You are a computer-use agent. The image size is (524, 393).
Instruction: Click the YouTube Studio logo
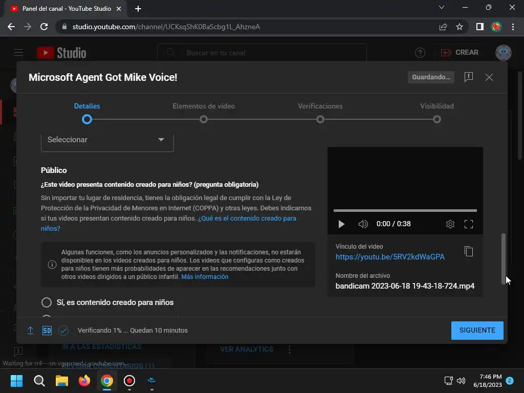tap(61, 53)
